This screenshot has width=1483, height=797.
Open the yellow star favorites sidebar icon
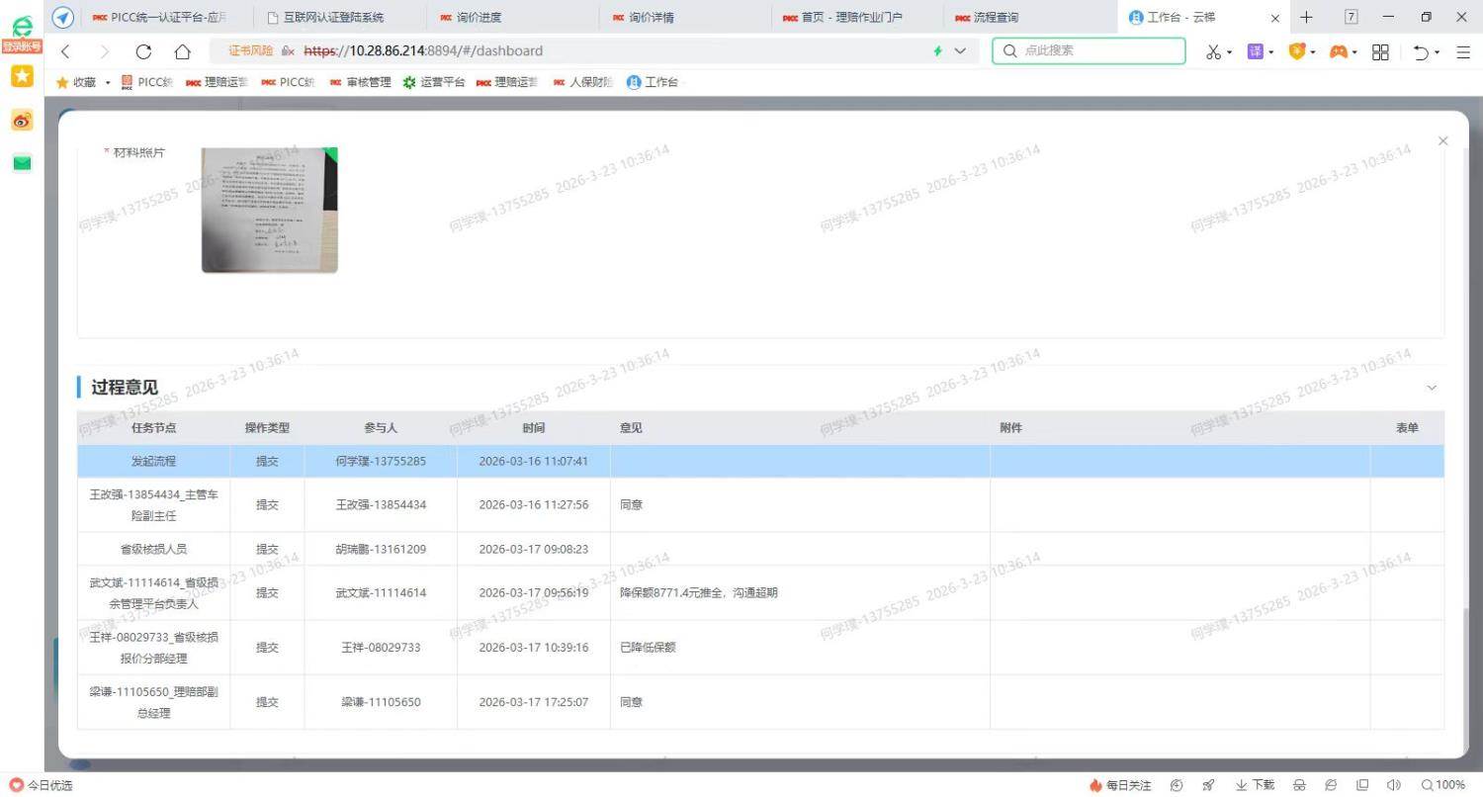22,76
